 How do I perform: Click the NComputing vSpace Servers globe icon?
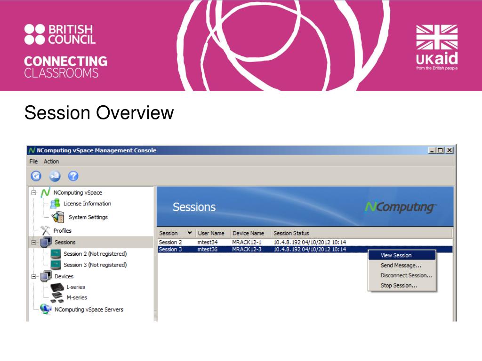tap(46, 309)
